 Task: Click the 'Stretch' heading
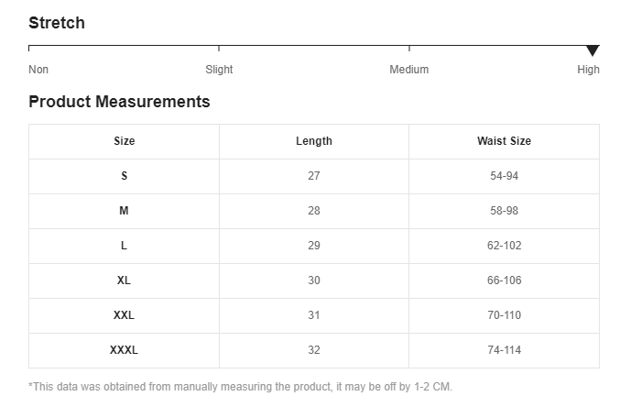(x=57, y=23)
